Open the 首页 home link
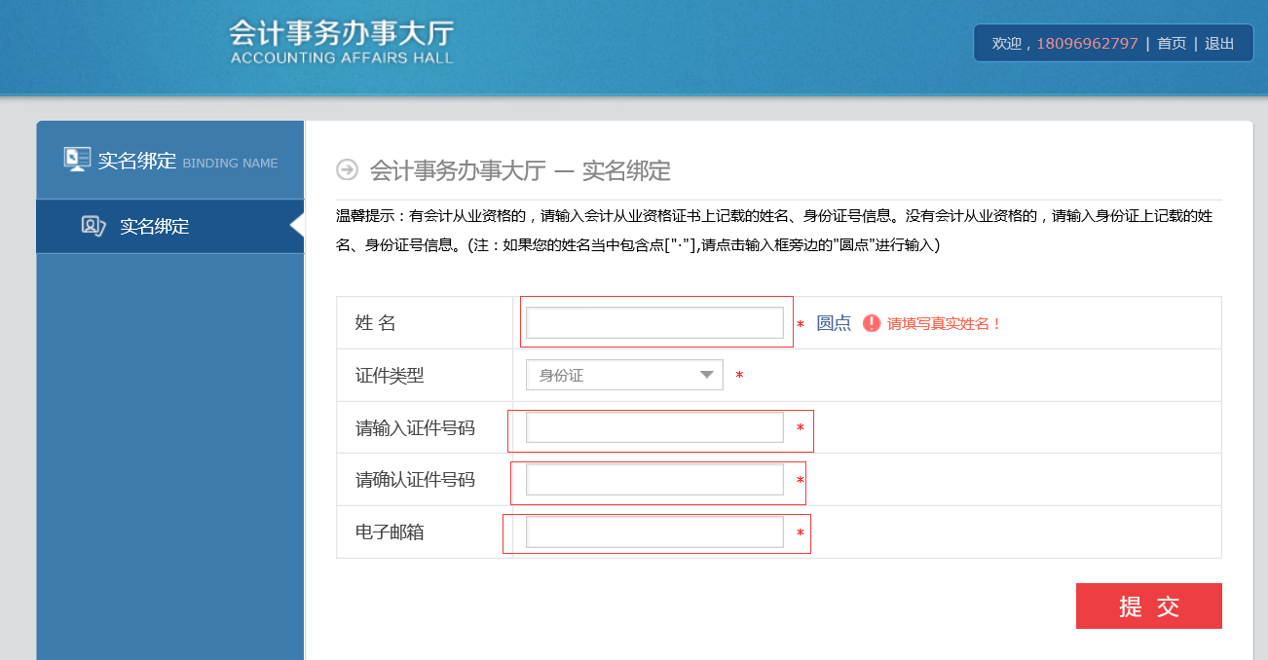Image resolution: width=1268 pixels, height=660 pixels. (x=1172, y=43)
